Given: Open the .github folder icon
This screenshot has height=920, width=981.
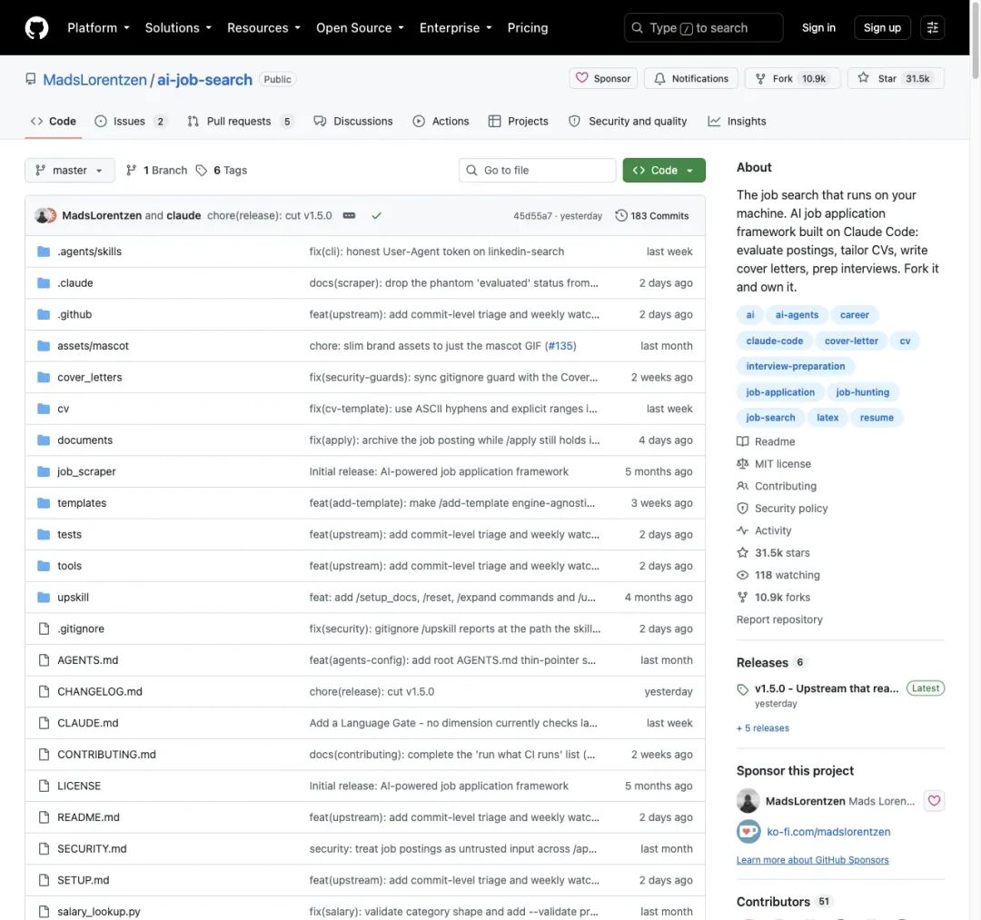Looking at the screenshot, I should tap(44, 314).
